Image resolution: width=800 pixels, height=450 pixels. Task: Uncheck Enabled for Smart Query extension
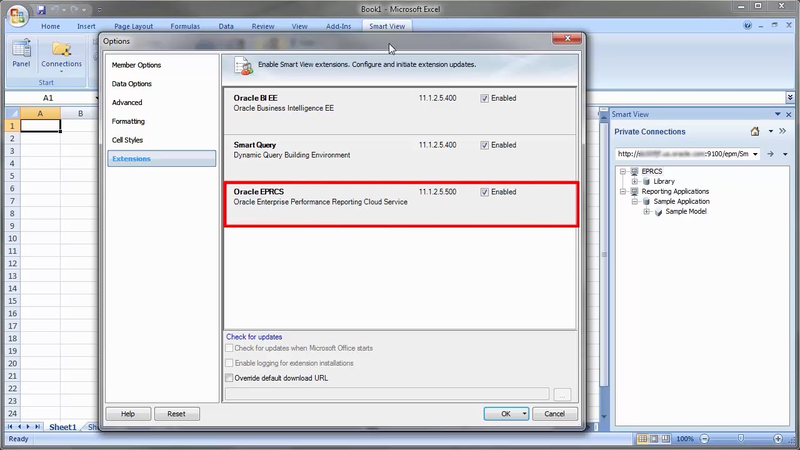click(x=484, y=145)
